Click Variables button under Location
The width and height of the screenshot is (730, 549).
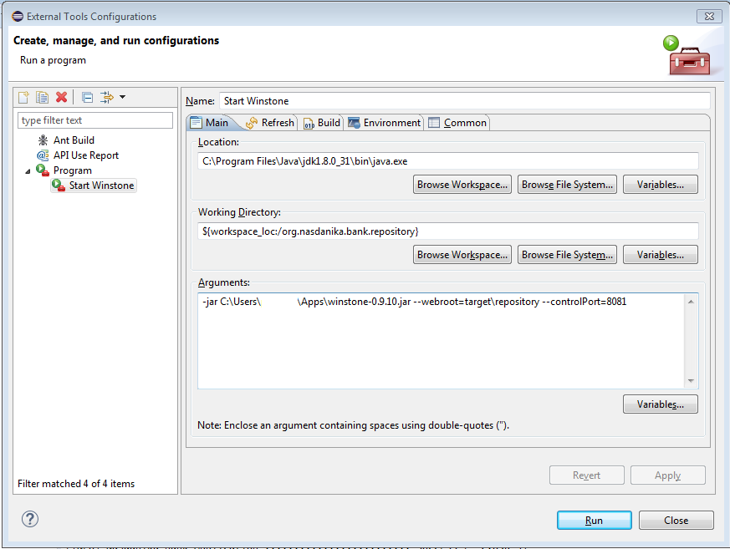[x=660, y=184]
